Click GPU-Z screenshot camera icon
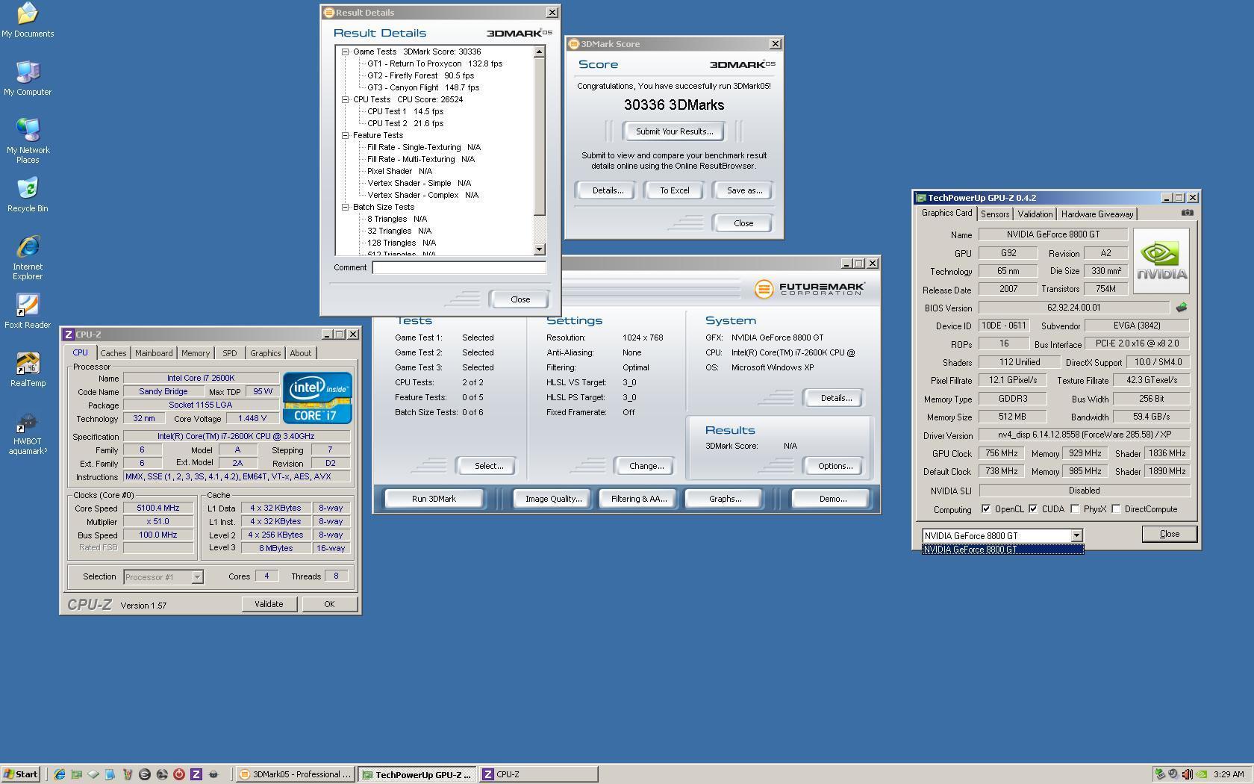This screenshot has width=1254, height=784. tap(1187, 213)
